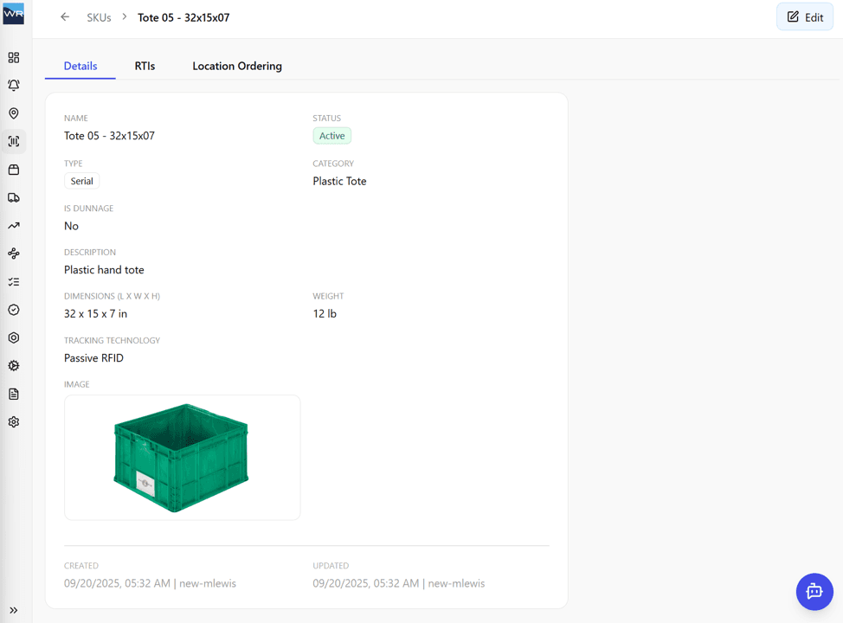
Task: Open the Location Ordering tab
Action: pyautogui.click(x=236, y=66)
